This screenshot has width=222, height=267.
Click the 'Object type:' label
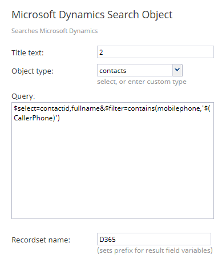click(33, 71)
